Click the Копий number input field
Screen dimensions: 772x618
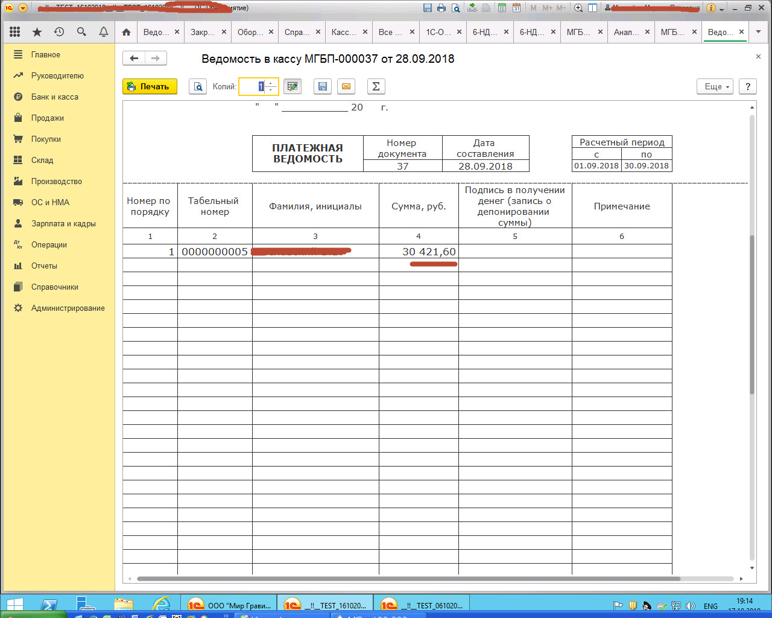[x=252, y=86]
